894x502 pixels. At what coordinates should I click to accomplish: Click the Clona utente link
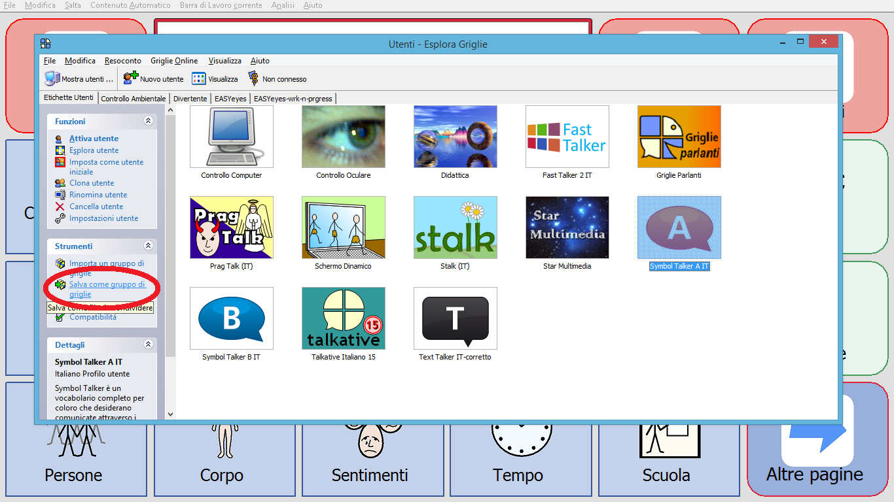click(92, 183)
